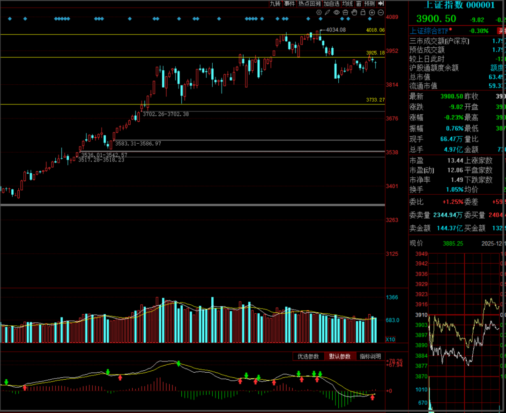Select the drawing pen tool
Image resolution: width=506 pixels, height=413 pixels.
click(327, 12)
